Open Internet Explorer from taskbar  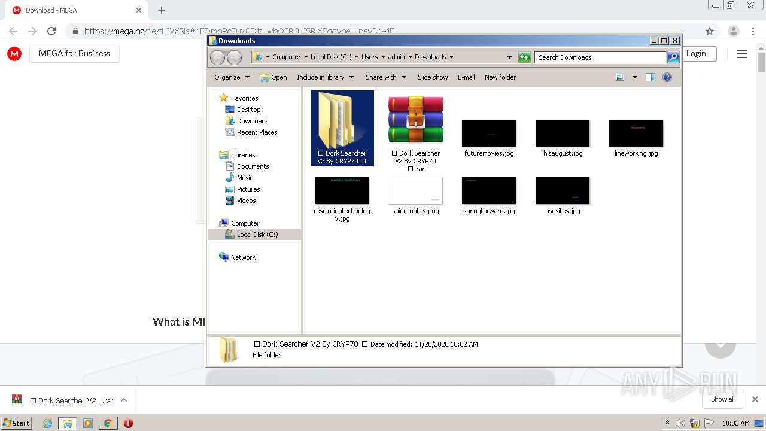pyautogui.click(x=47, y=423)
